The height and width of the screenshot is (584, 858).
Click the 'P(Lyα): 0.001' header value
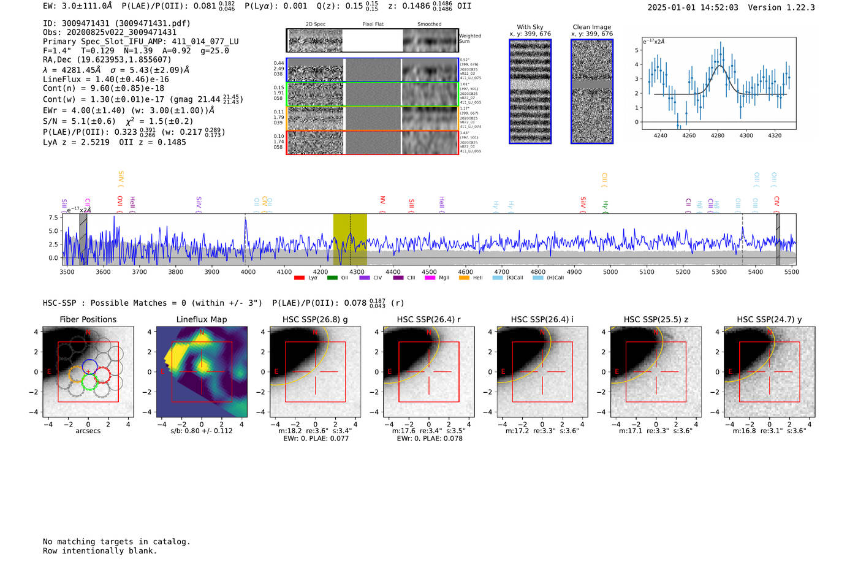[276, 6]
